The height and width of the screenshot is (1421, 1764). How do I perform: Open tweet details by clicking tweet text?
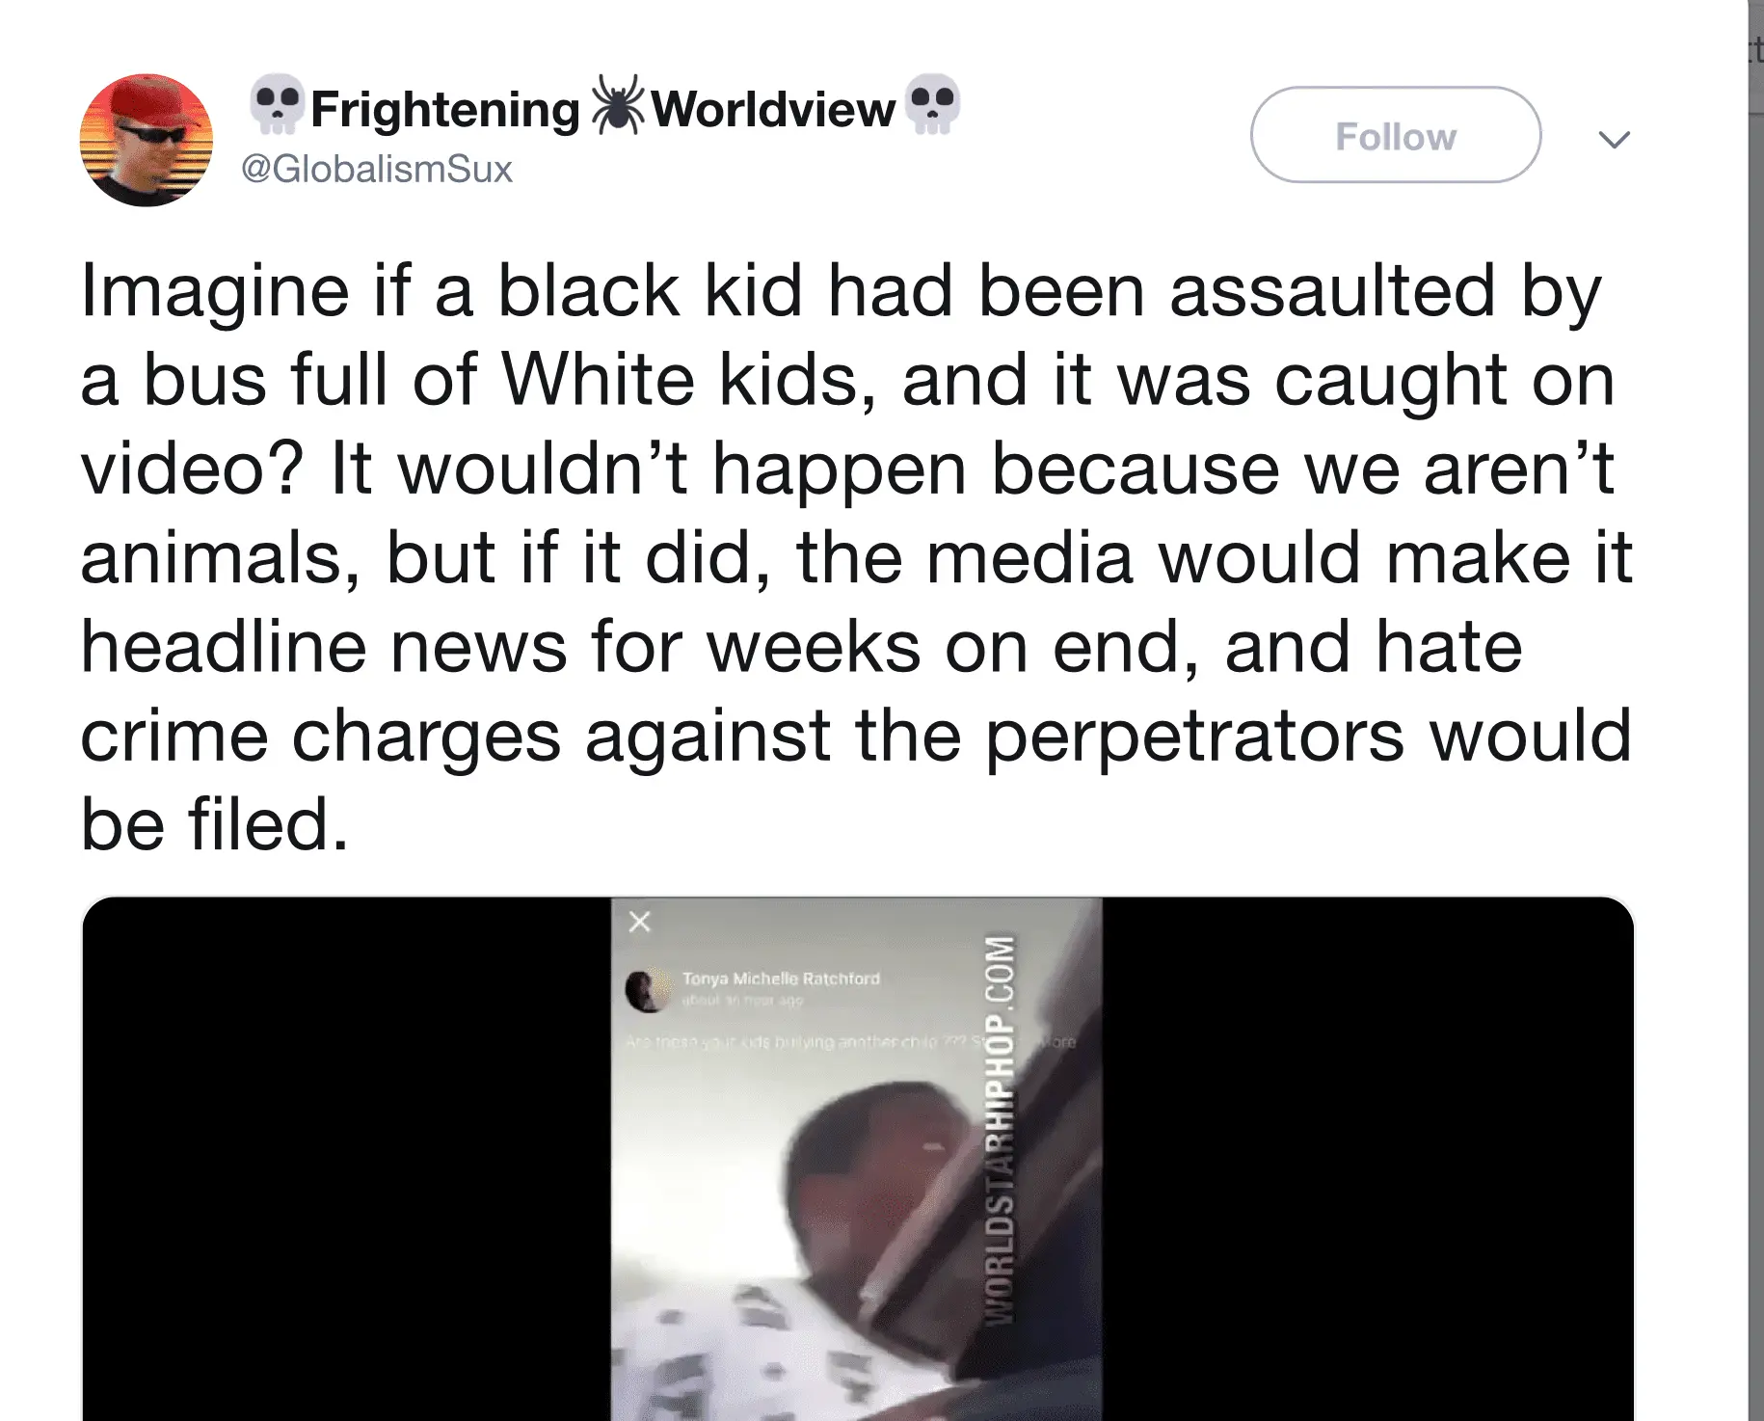click(x=856, y=557)
